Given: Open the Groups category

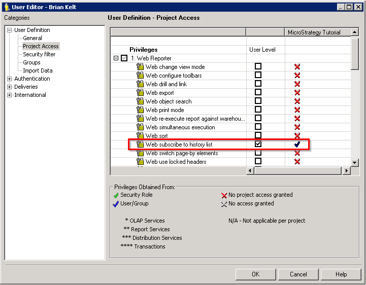Looking at the screenshot, I should click(x=31, y=62).
